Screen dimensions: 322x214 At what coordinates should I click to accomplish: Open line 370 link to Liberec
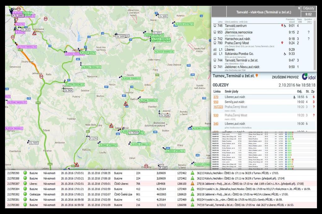[216, 97]
